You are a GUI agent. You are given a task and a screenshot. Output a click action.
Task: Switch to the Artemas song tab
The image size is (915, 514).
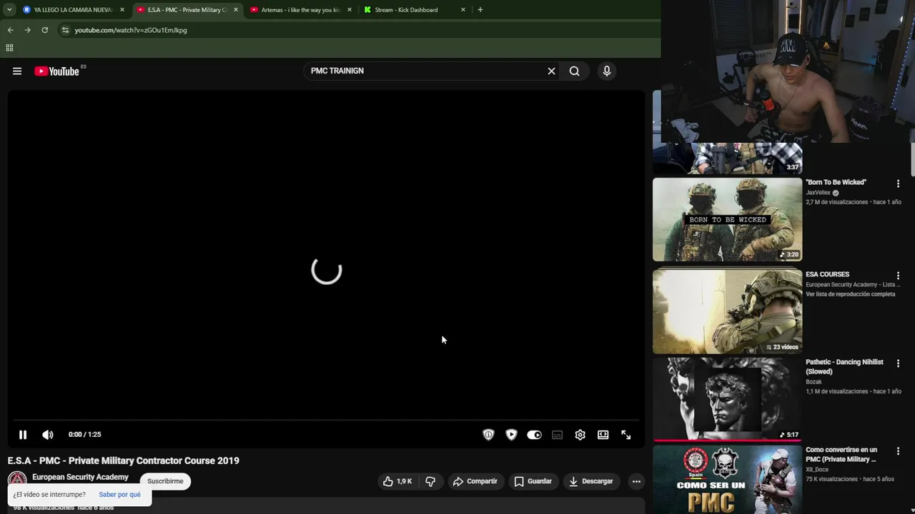(x=301, y=10)
